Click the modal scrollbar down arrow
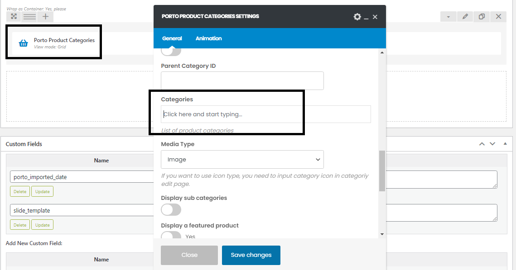The image size is (516, 270). pyautogui.click(x=382, y=234)
